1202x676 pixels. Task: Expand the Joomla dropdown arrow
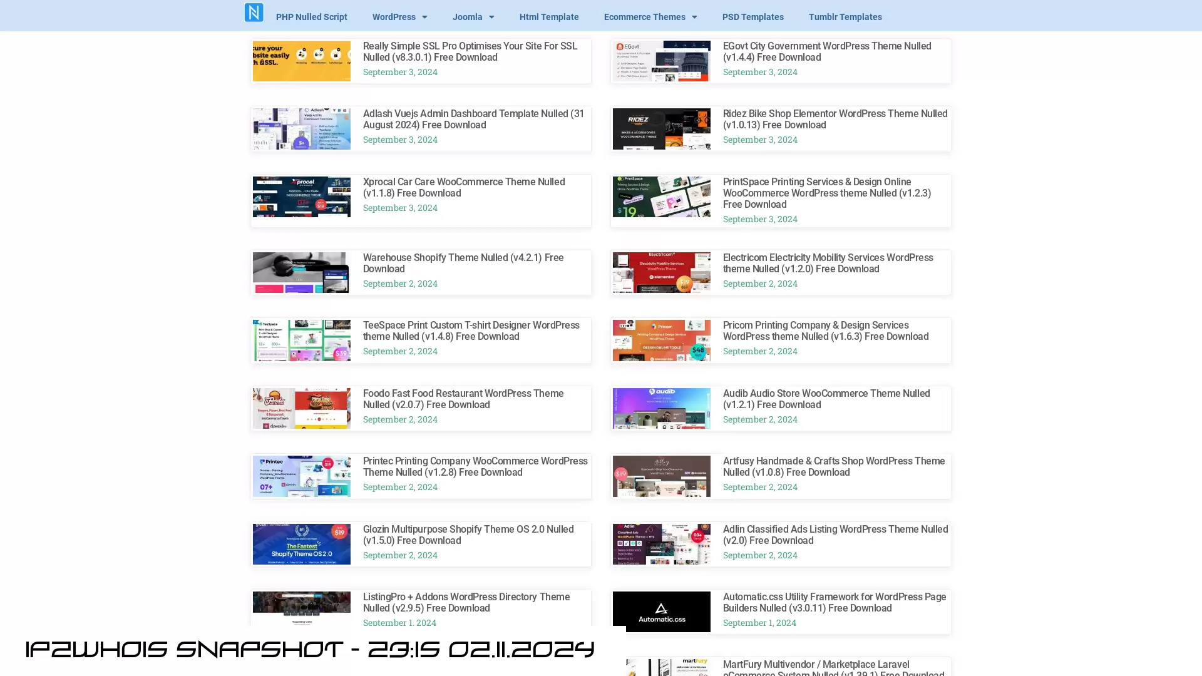coord(491,18)
